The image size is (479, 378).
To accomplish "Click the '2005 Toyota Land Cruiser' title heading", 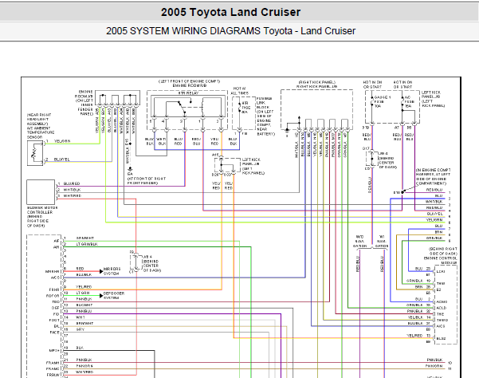I will 230,12.
